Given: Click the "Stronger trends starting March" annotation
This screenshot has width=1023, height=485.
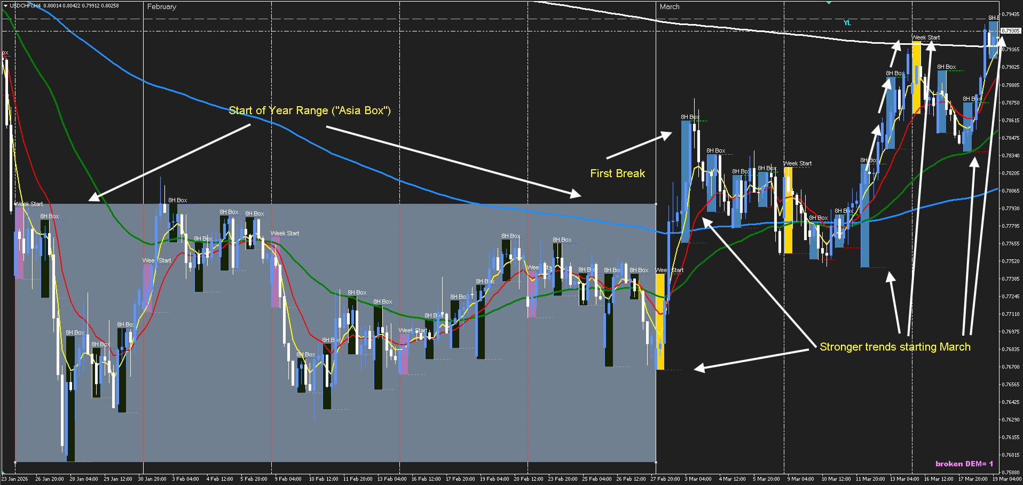Looking at the screenshot, I should (x=895, y=347).
